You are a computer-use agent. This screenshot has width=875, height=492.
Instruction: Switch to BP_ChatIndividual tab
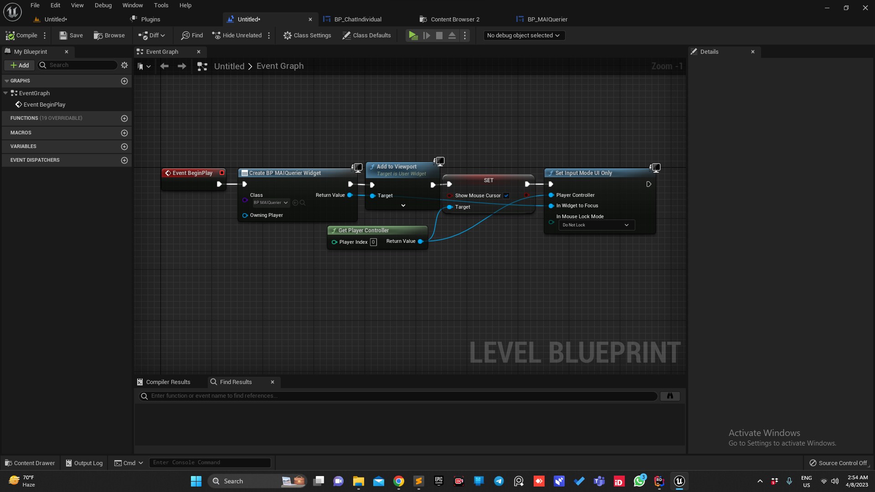tap(357, 20)
